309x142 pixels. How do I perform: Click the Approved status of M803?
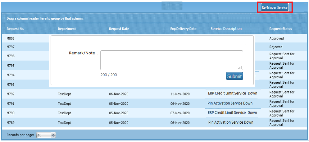276,39
